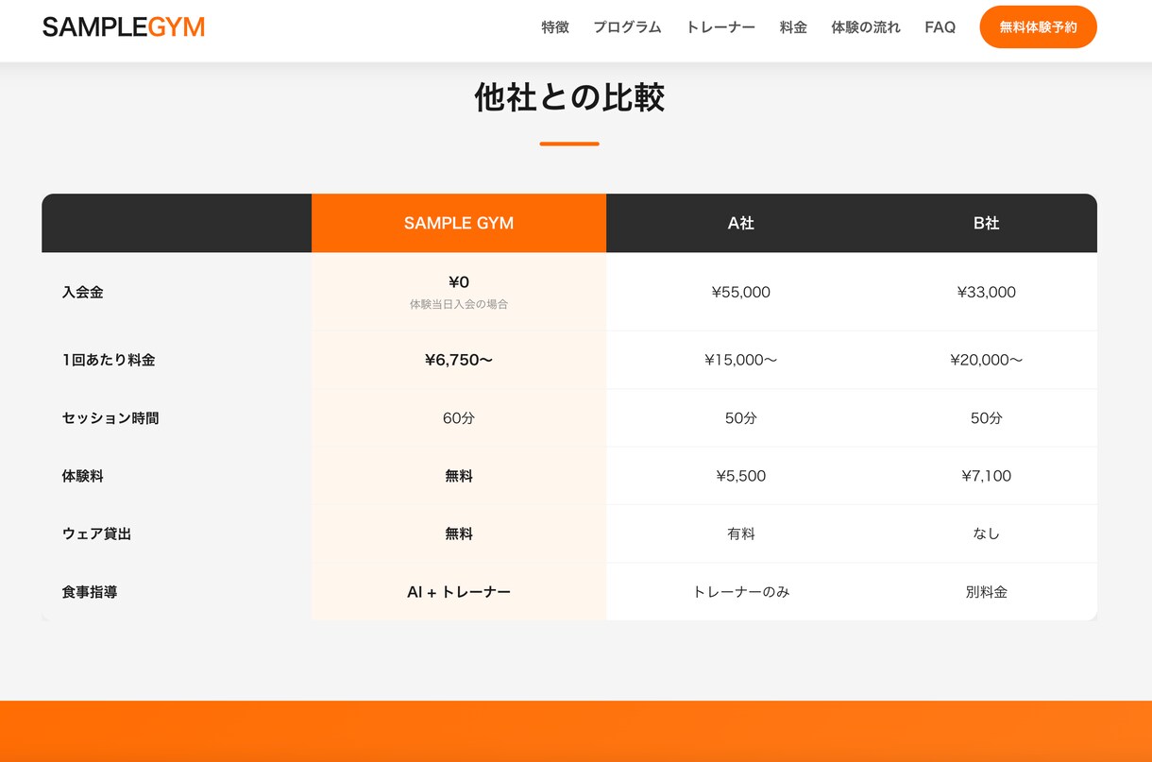1152x762 pixels.
Task: Click the 60分 session cell
Action: point(459,417)
